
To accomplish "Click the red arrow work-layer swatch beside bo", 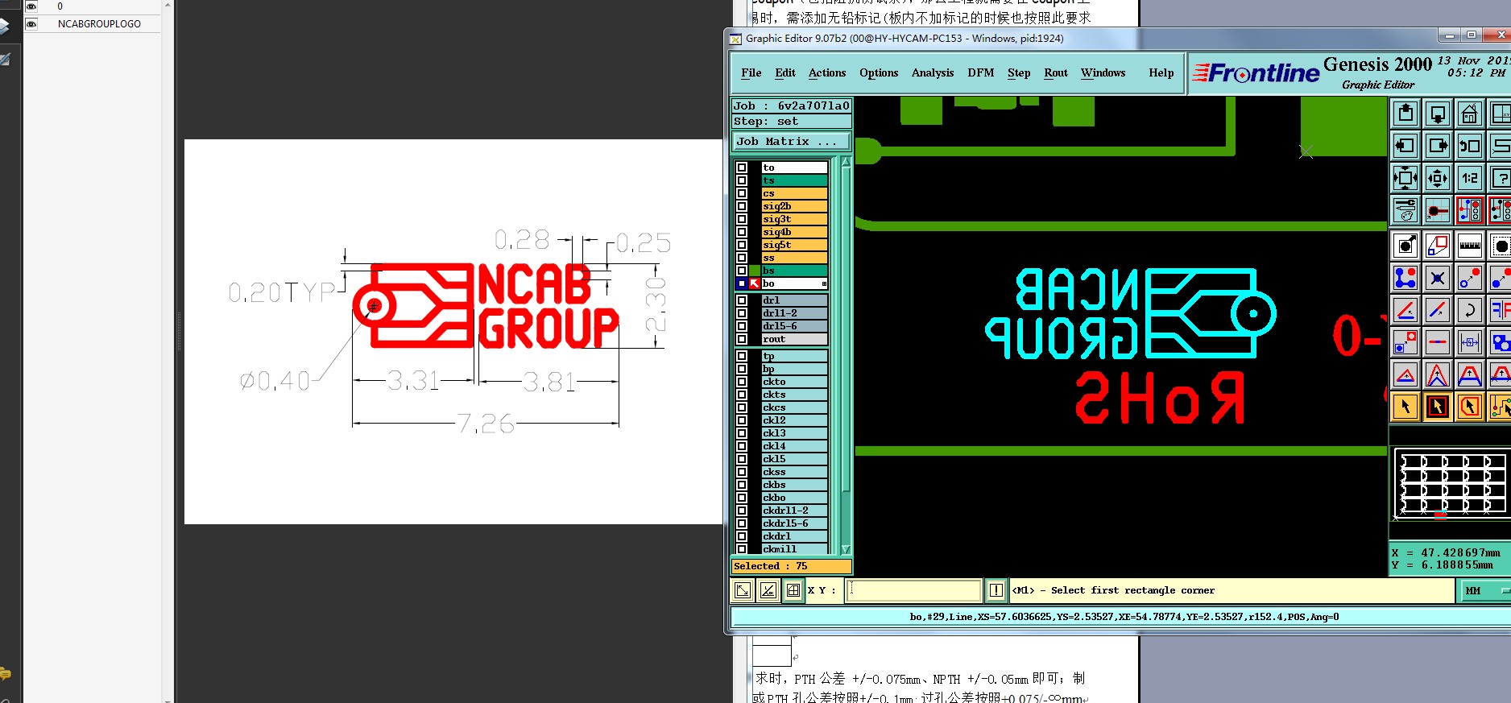I will coord(755,283).
